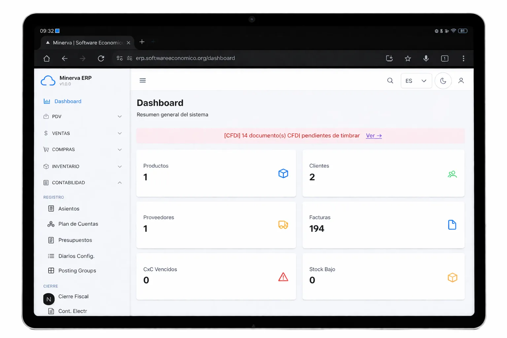Click the hamburger menu icon to collapse sidebar
The image size is (507, 338).
[x=143, y=81]
